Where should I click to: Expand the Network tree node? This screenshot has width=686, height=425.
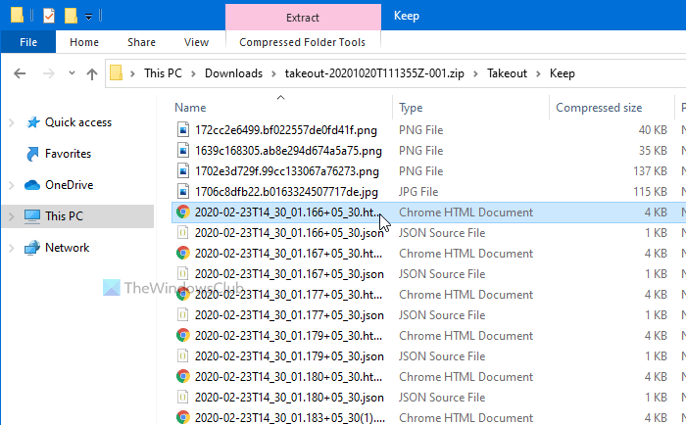[x=11, y=248]
